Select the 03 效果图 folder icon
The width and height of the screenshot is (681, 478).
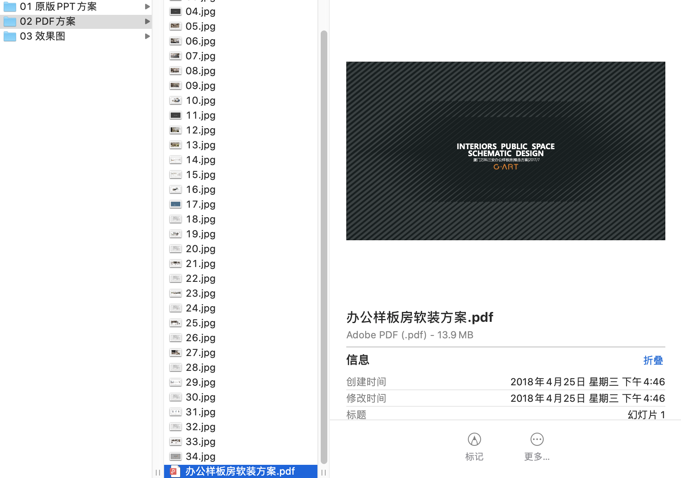10,36
